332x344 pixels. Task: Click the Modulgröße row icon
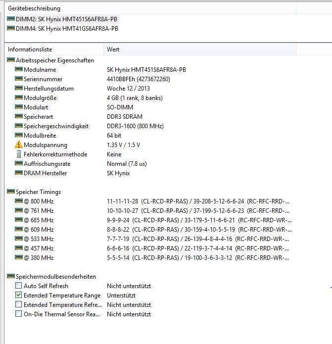19,98
